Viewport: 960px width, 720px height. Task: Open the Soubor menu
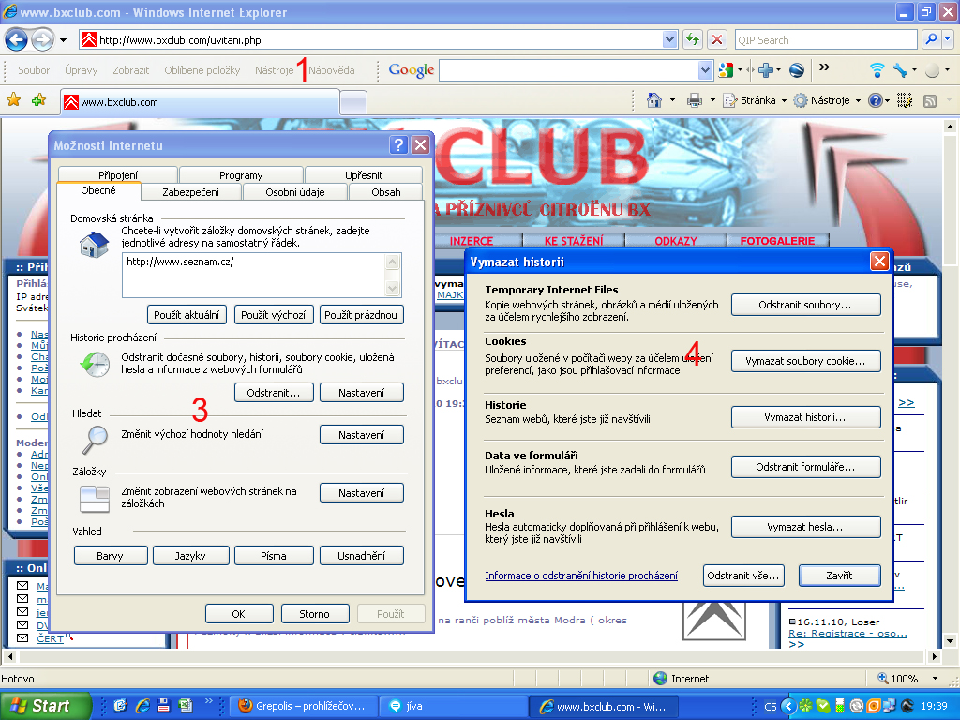[34, 70]
